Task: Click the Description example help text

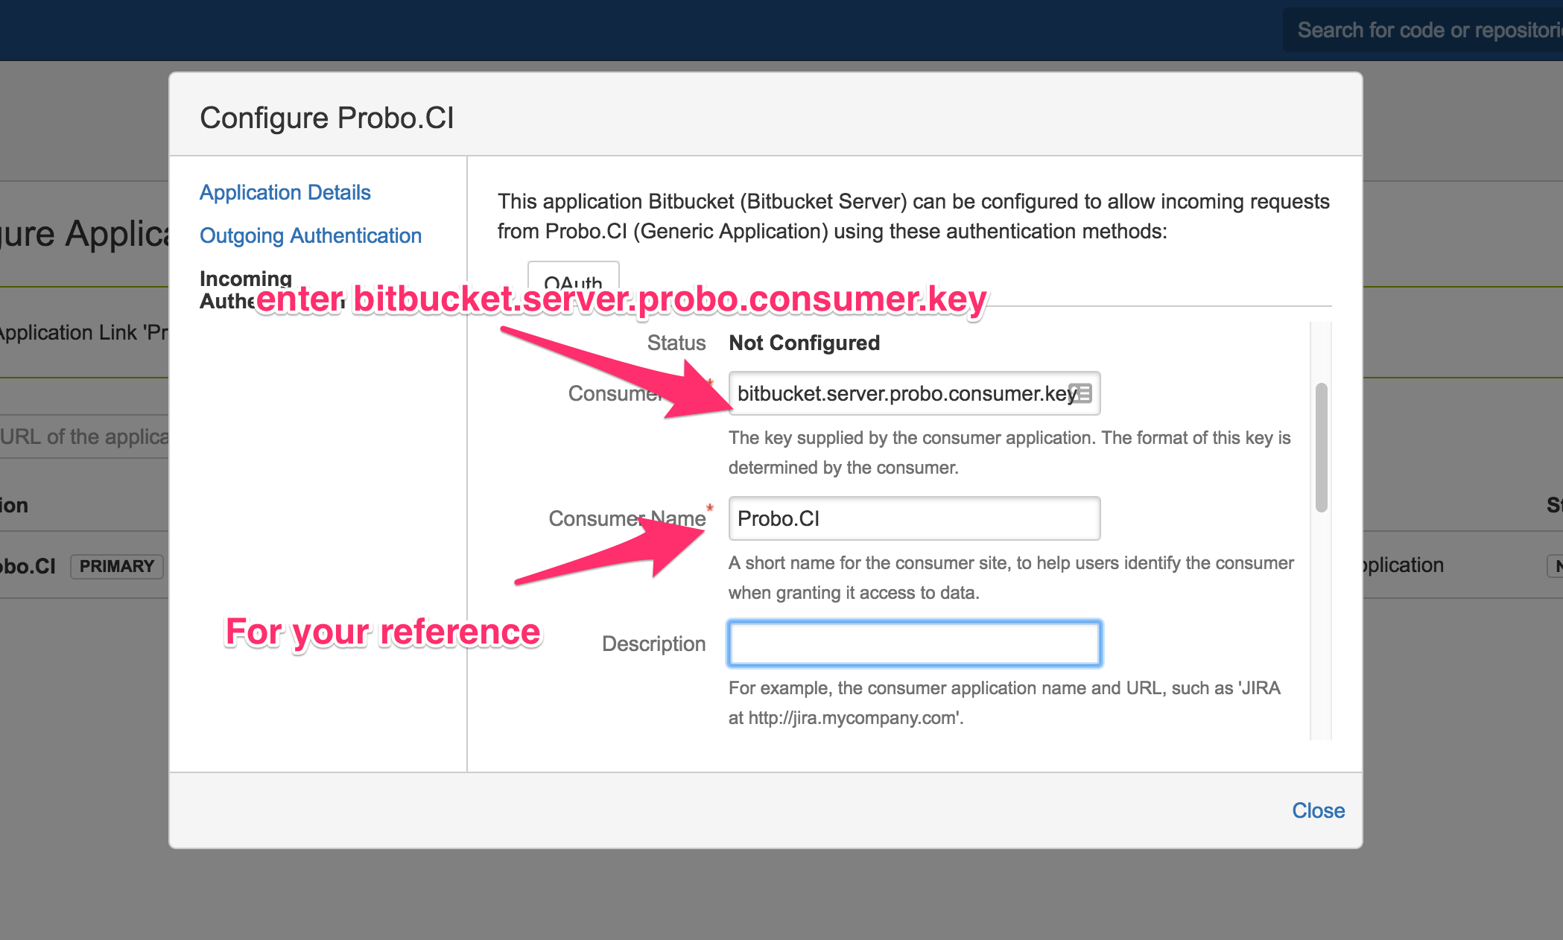Action: [x=1004, y=702]
